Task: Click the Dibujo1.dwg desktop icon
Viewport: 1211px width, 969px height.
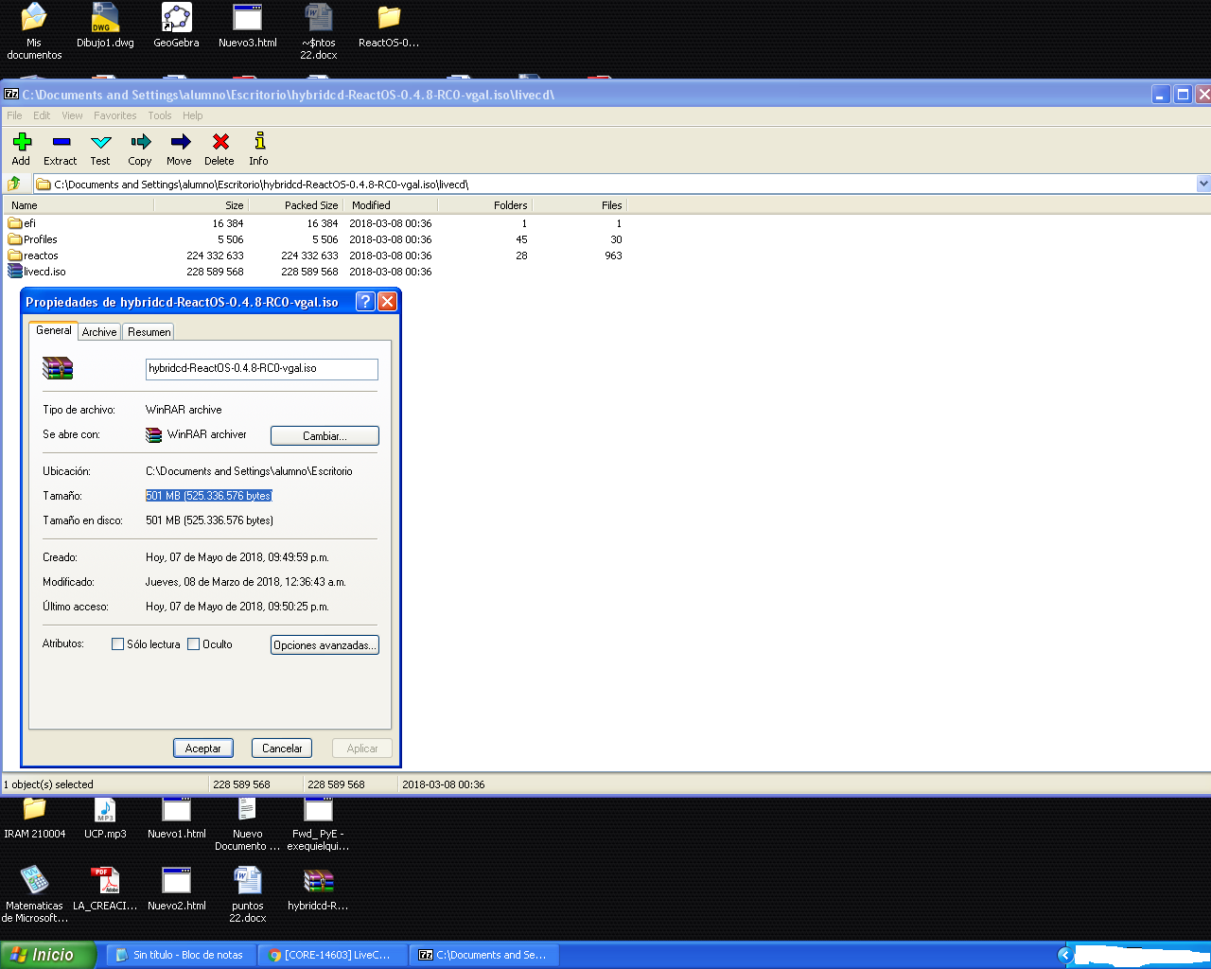Action: click(x=105, y=26)
